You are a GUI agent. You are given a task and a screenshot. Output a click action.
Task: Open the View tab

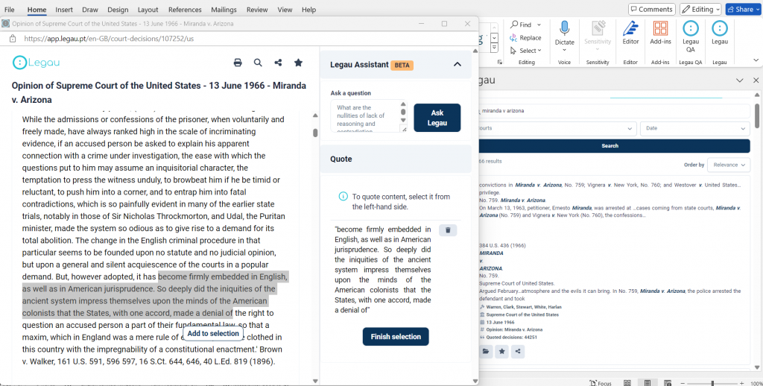(x=285, y=10)
